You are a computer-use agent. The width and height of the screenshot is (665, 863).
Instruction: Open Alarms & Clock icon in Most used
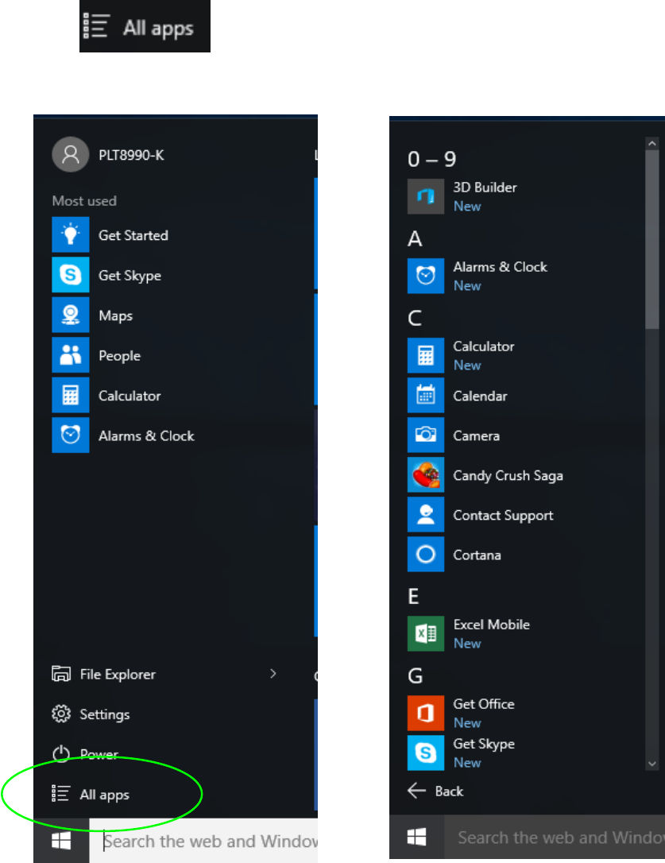(x=71, y=435)
